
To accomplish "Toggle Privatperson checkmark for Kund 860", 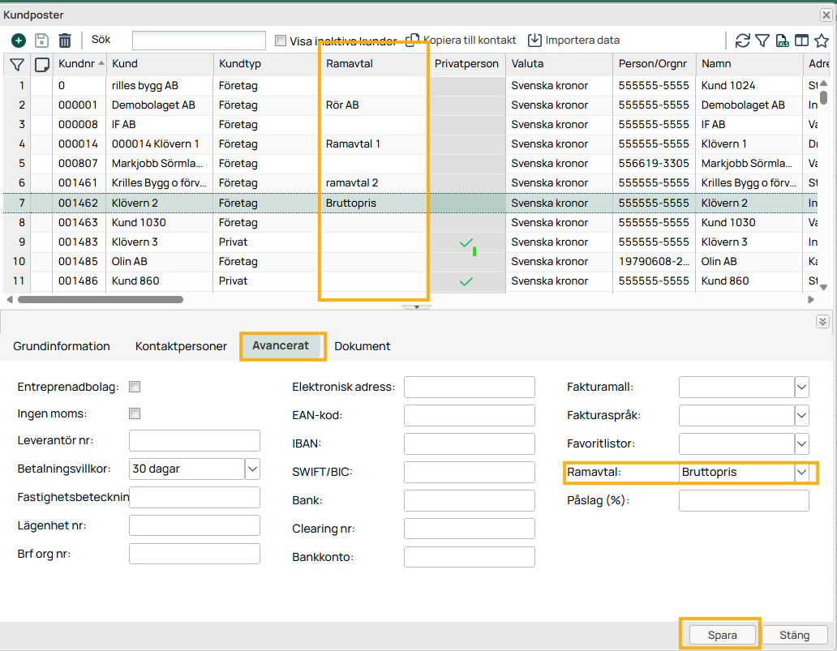I will click(x=466, y=281).
